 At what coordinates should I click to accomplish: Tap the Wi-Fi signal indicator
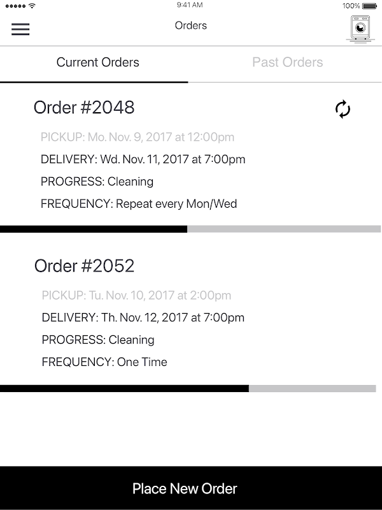[32, 6]
